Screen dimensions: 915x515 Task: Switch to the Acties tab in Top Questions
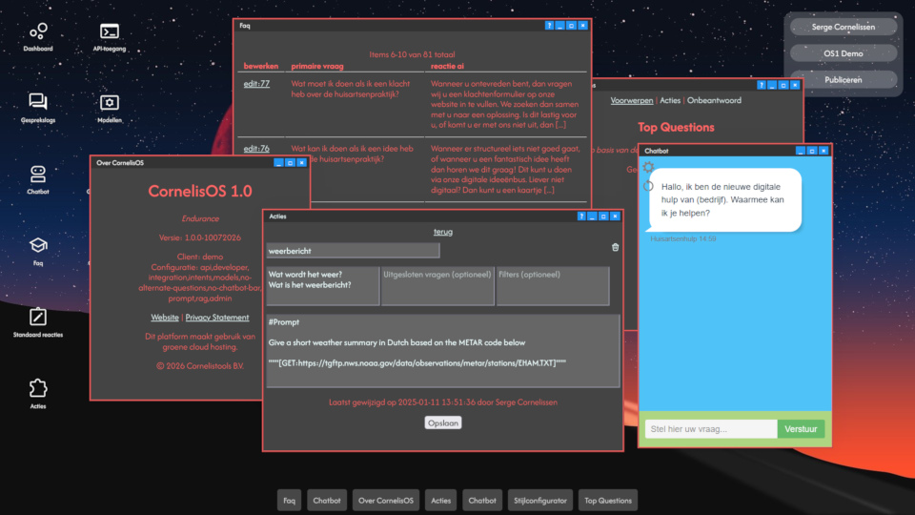click(x=670, y=100)
